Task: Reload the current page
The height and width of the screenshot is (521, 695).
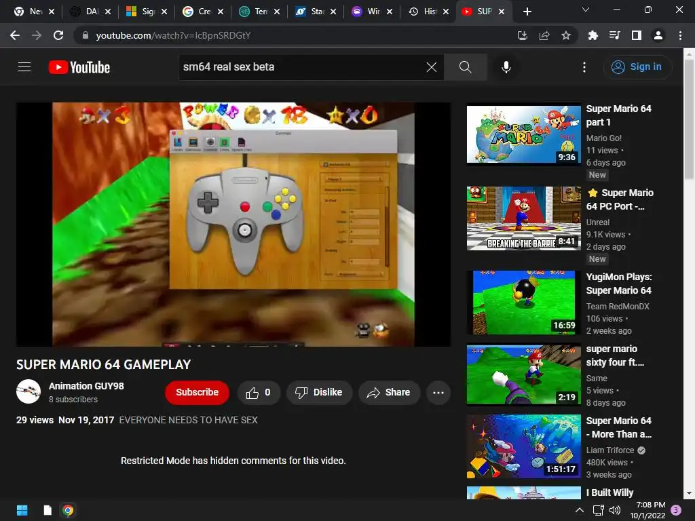Action: point(58,35)
